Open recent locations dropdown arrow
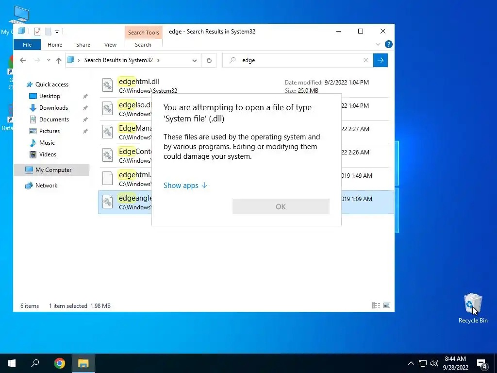 click(x=49, y=60)
